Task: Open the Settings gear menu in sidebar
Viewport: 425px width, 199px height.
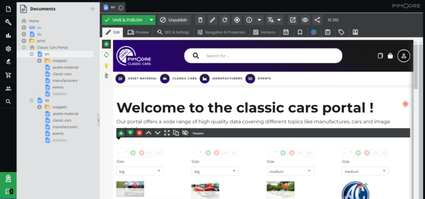Action: pyautogui.click(x=8, y=49)
